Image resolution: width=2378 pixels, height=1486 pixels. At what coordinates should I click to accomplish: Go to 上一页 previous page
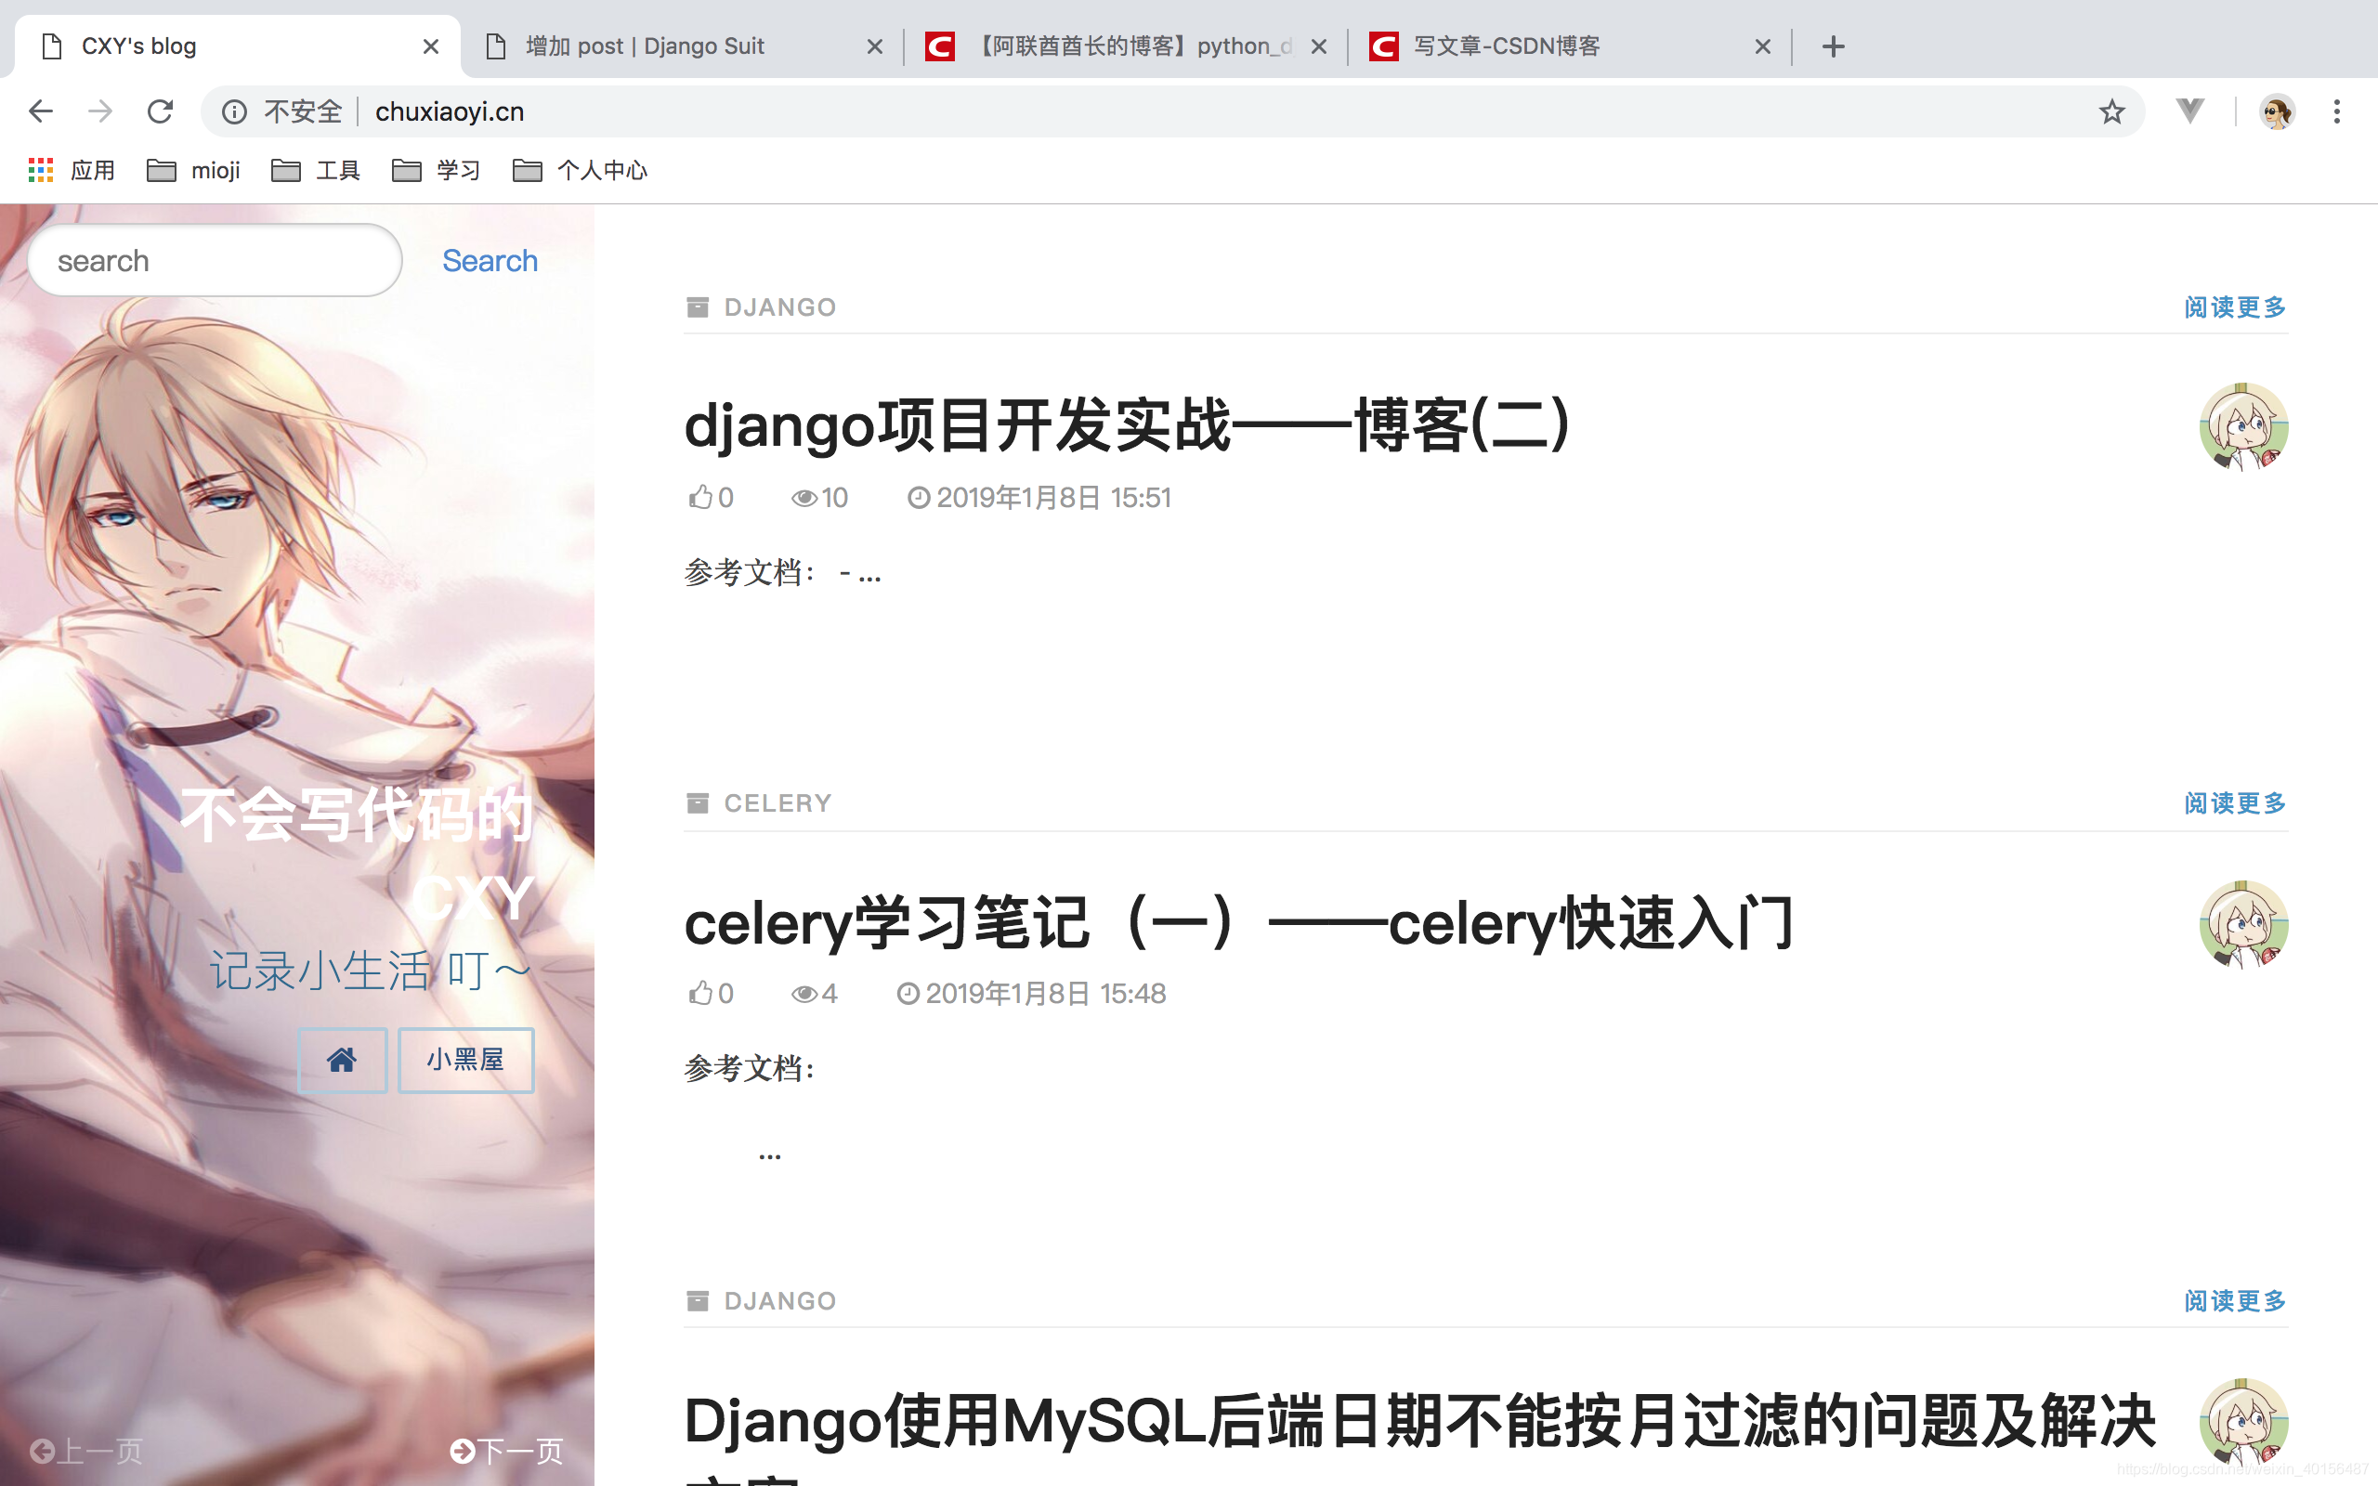tap(86, 1451)
